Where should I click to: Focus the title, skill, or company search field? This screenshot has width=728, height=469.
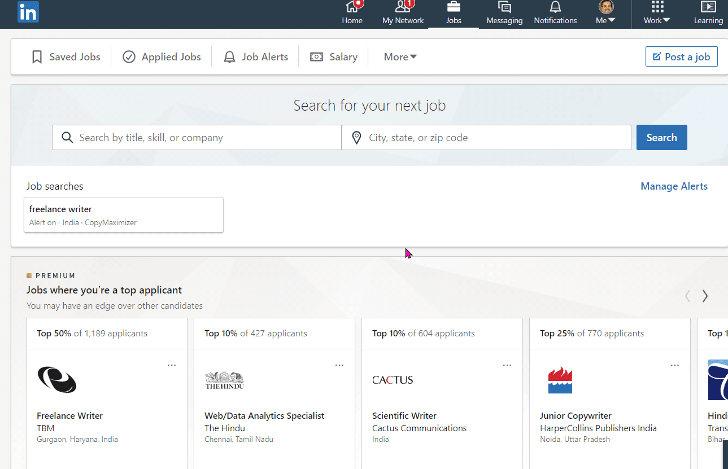(x=197, y=138)
